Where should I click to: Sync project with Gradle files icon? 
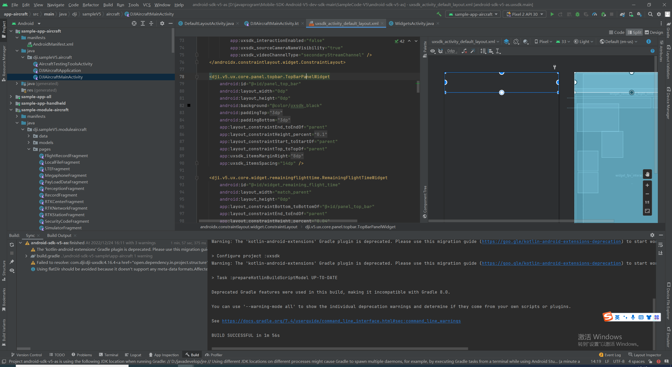pyautogui.click(x=622, y=14)
